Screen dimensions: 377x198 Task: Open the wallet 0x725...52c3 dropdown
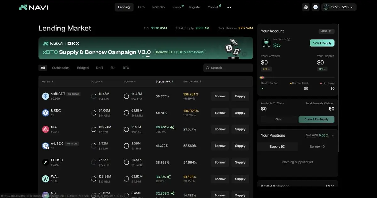(x=339, y=7)
